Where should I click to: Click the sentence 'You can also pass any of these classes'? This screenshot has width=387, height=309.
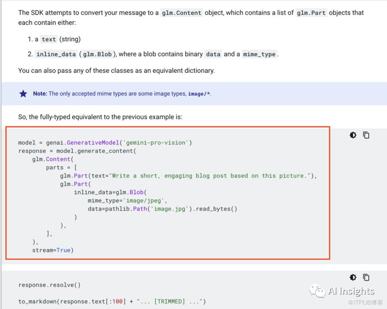pyautogui.click(x=117, y=71)
